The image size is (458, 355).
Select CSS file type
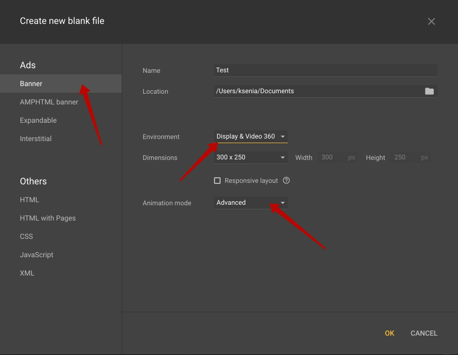pos(26,236)
